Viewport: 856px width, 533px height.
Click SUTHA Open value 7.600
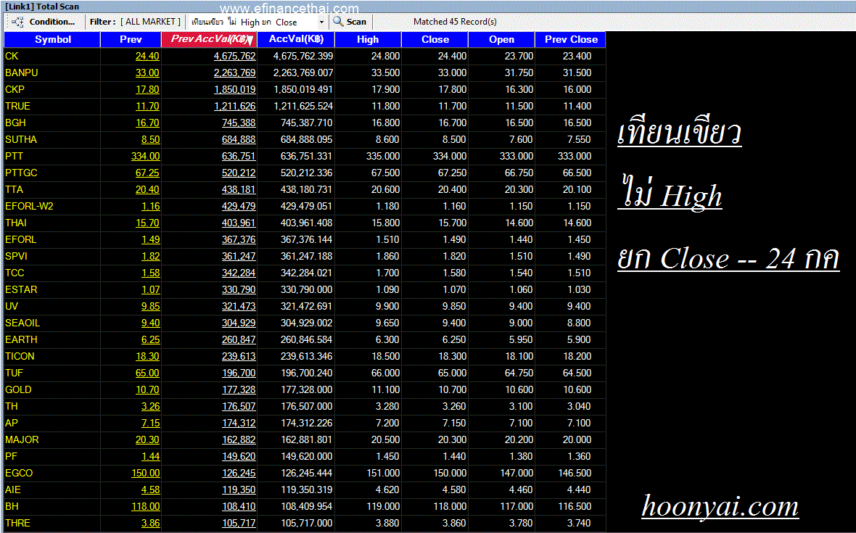(x=521, y=140)
